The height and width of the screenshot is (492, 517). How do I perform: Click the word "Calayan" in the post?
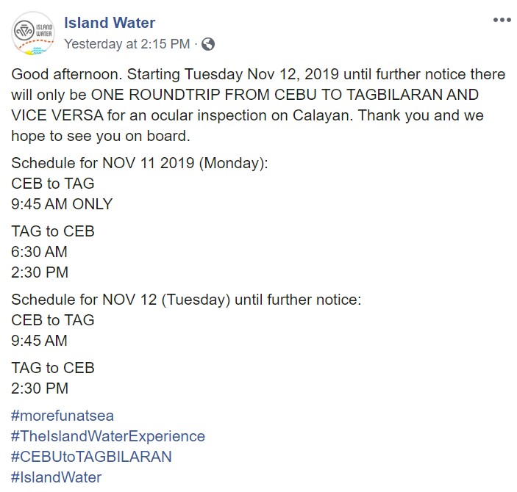click(323, 115)
